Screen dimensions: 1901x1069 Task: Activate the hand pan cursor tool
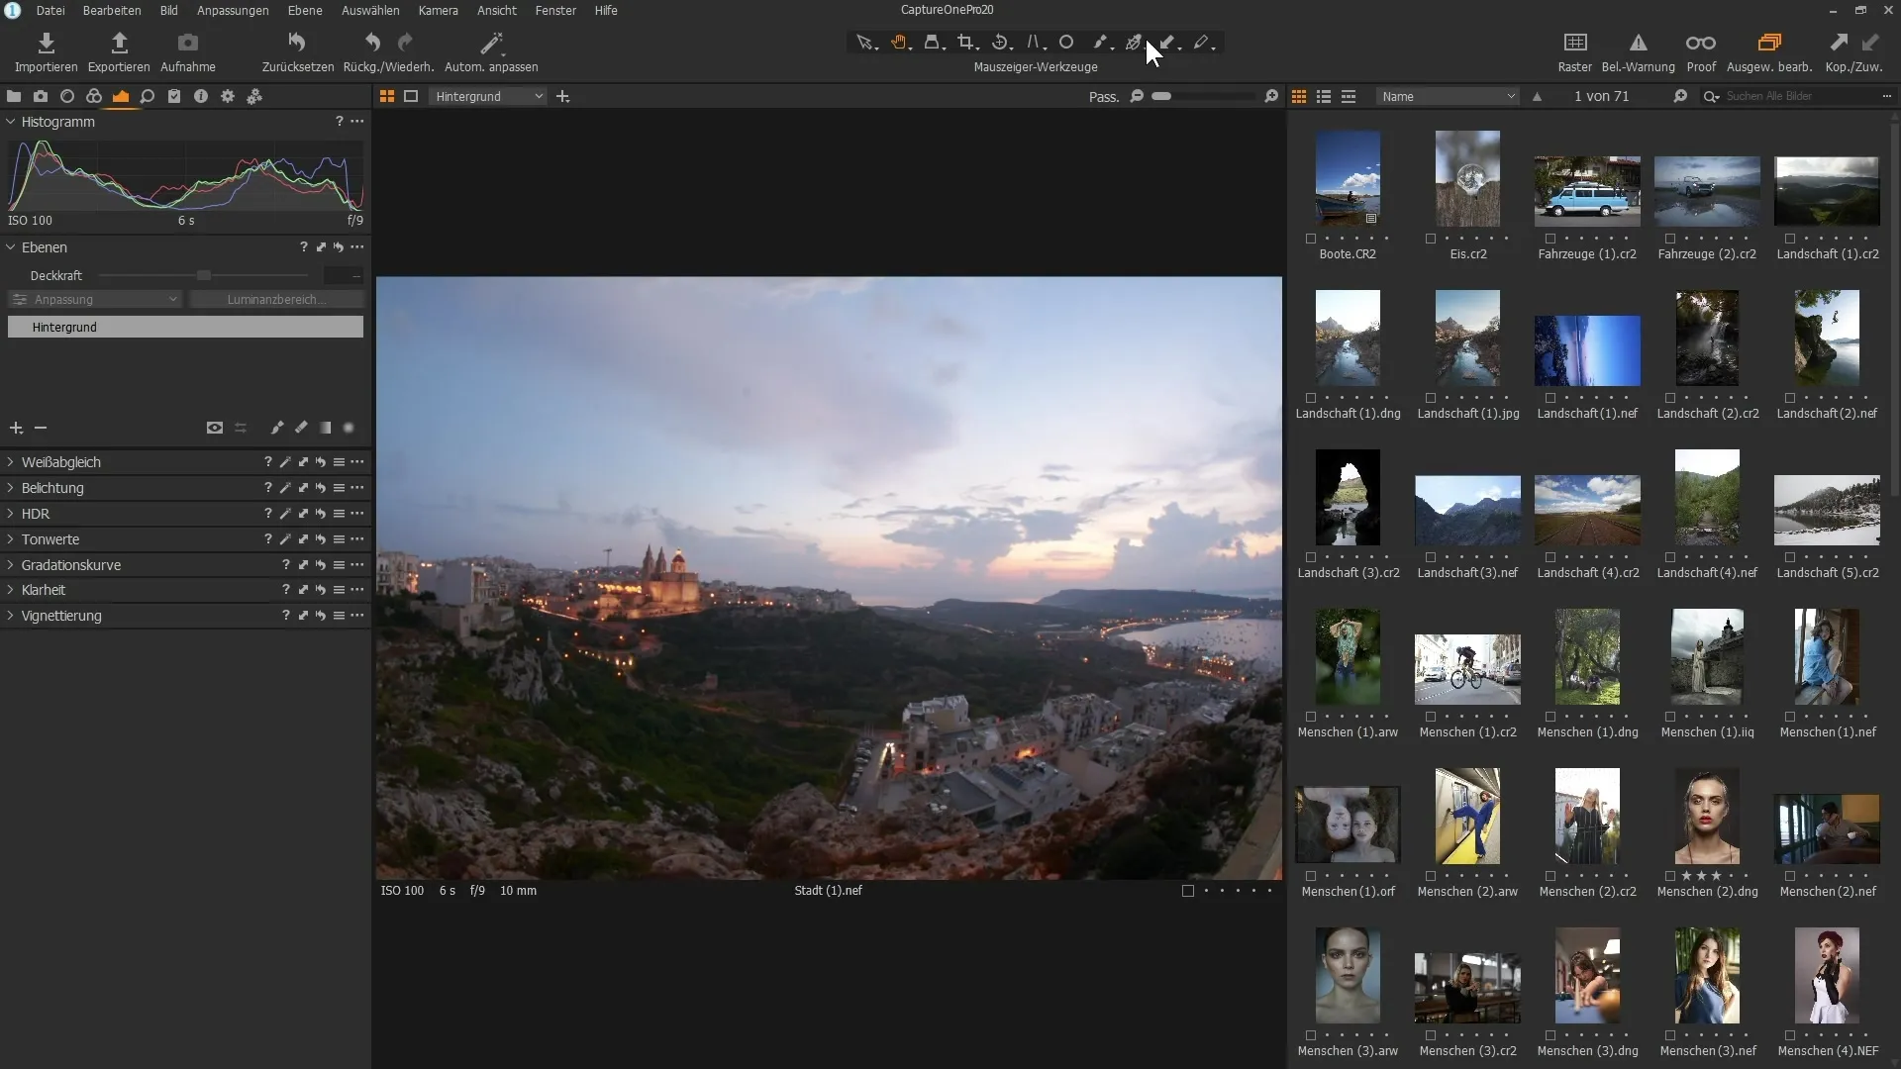899,43
